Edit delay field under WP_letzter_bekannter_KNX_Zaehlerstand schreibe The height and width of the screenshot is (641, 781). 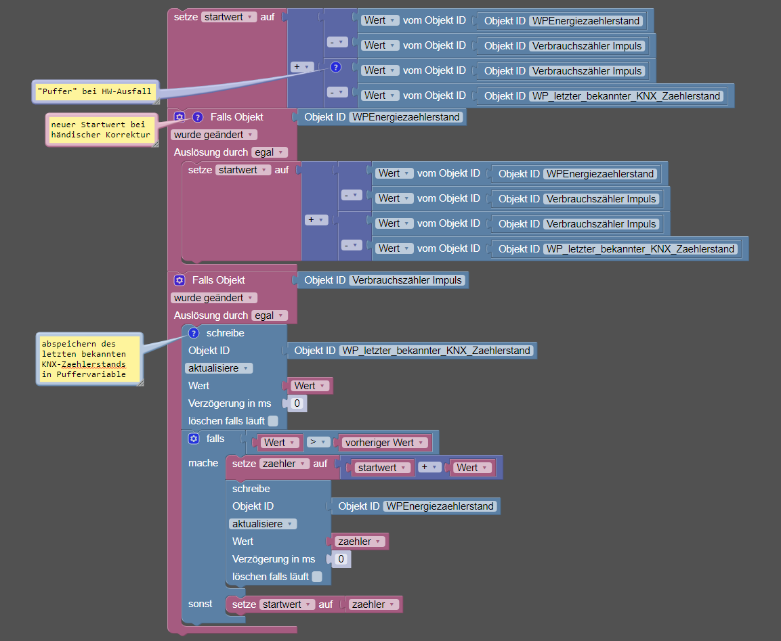(x=297, y=403)
